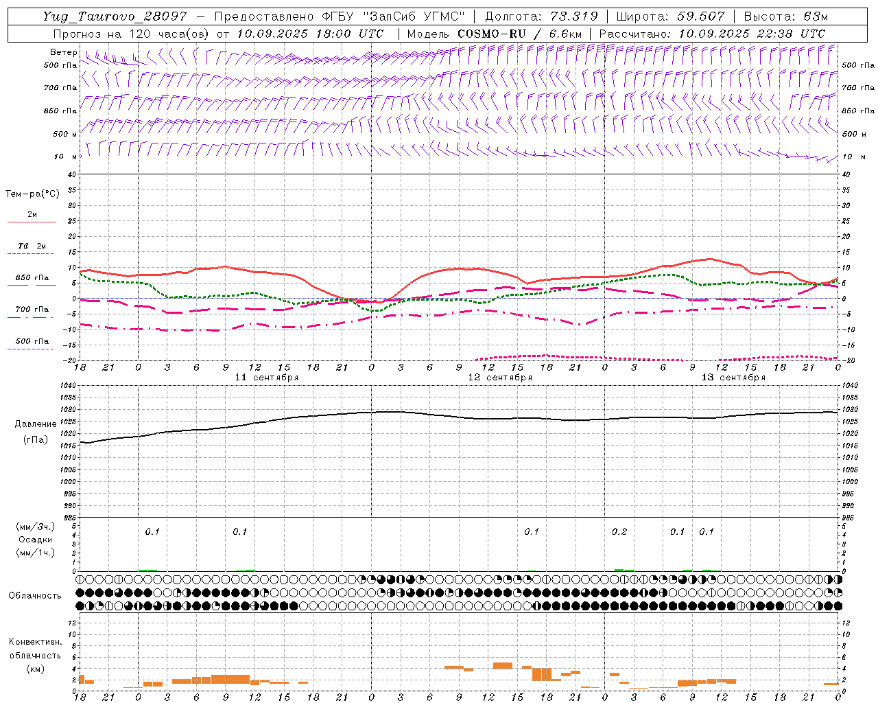
Task: Click the station title Yug_Taurovo_28097
Action: (x=115, y=16)
